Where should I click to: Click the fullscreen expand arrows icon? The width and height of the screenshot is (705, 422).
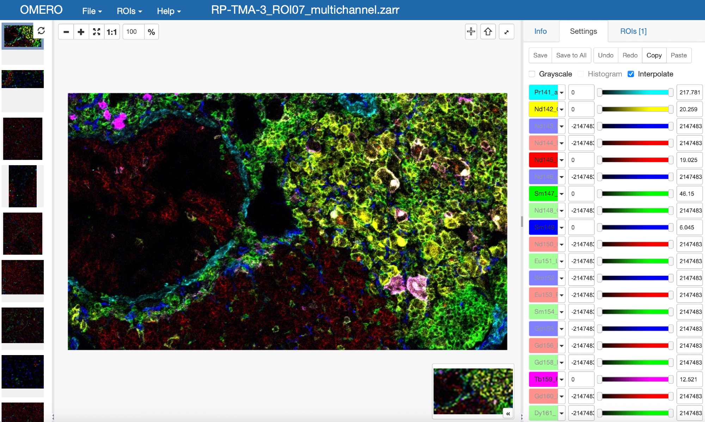point(507,32)
